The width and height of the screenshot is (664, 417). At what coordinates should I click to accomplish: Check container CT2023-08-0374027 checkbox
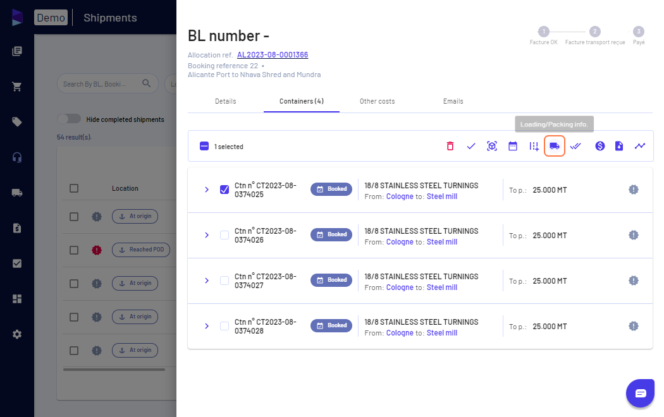pos(224,281)
